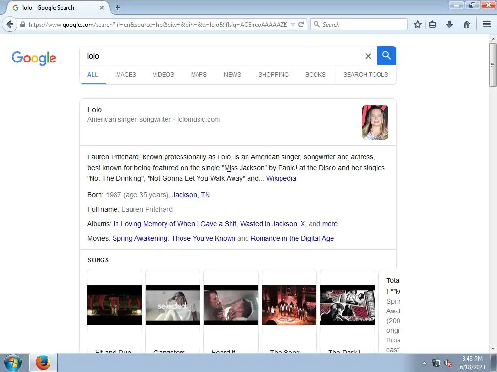The height and width of the screenshot is (372, 497).
Task: Bookmark this page with the star icon
Action: click(x=418, y=24)
